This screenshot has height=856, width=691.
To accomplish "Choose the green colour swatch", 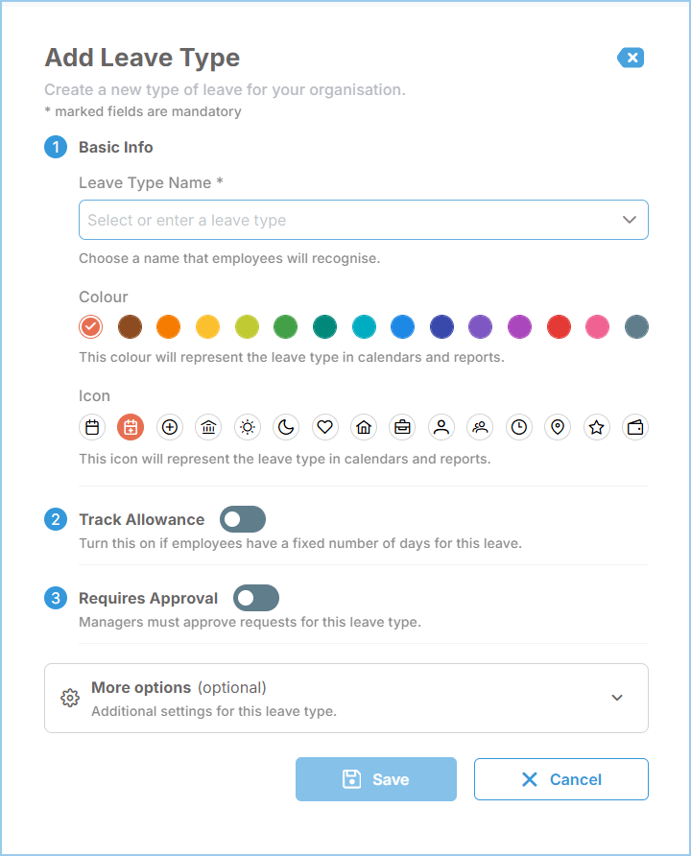I will pos(285,327).
